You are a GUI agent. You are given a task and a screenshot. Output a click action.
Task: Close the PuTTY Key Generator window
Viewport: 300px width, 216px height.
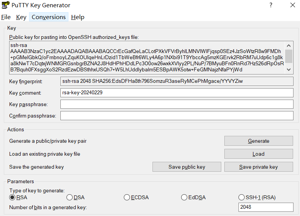292,5
